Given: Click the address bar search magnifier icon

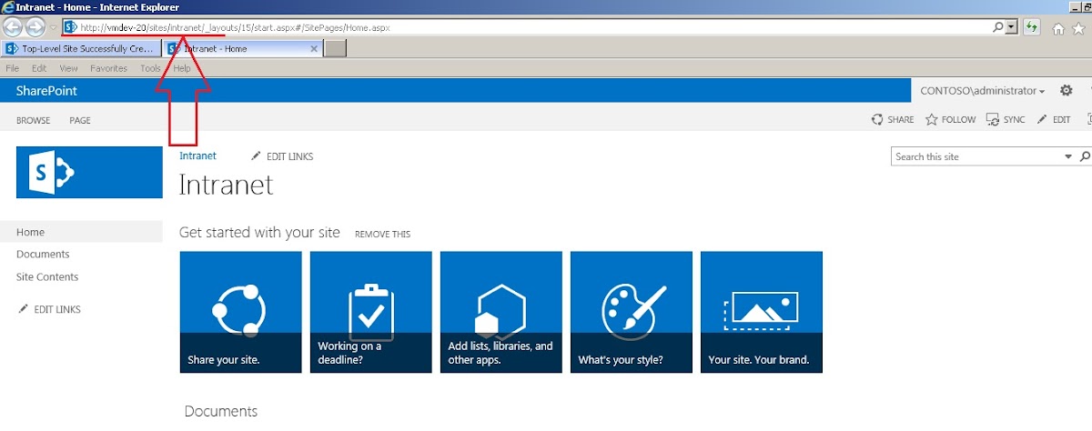Looking at the screenshot, I should pos(999,28).
